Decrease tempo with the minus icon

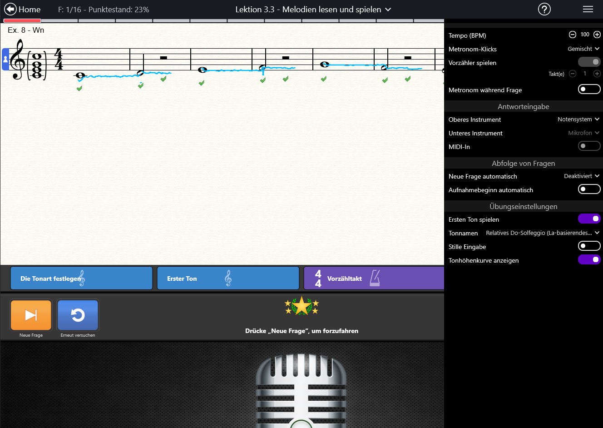pos(573,35)
